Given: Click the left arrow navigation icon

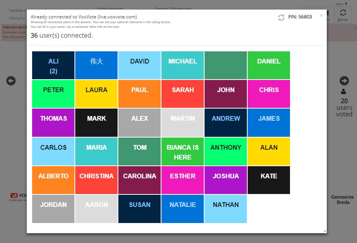Looking at the screenshot, I should 11,81.
